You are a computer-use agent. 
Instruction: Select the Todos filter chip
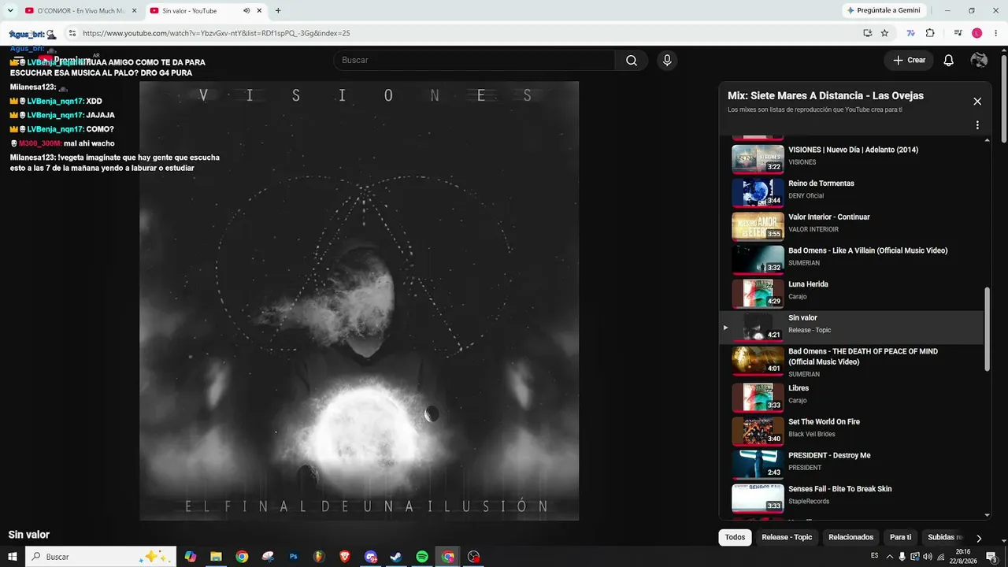735,537
